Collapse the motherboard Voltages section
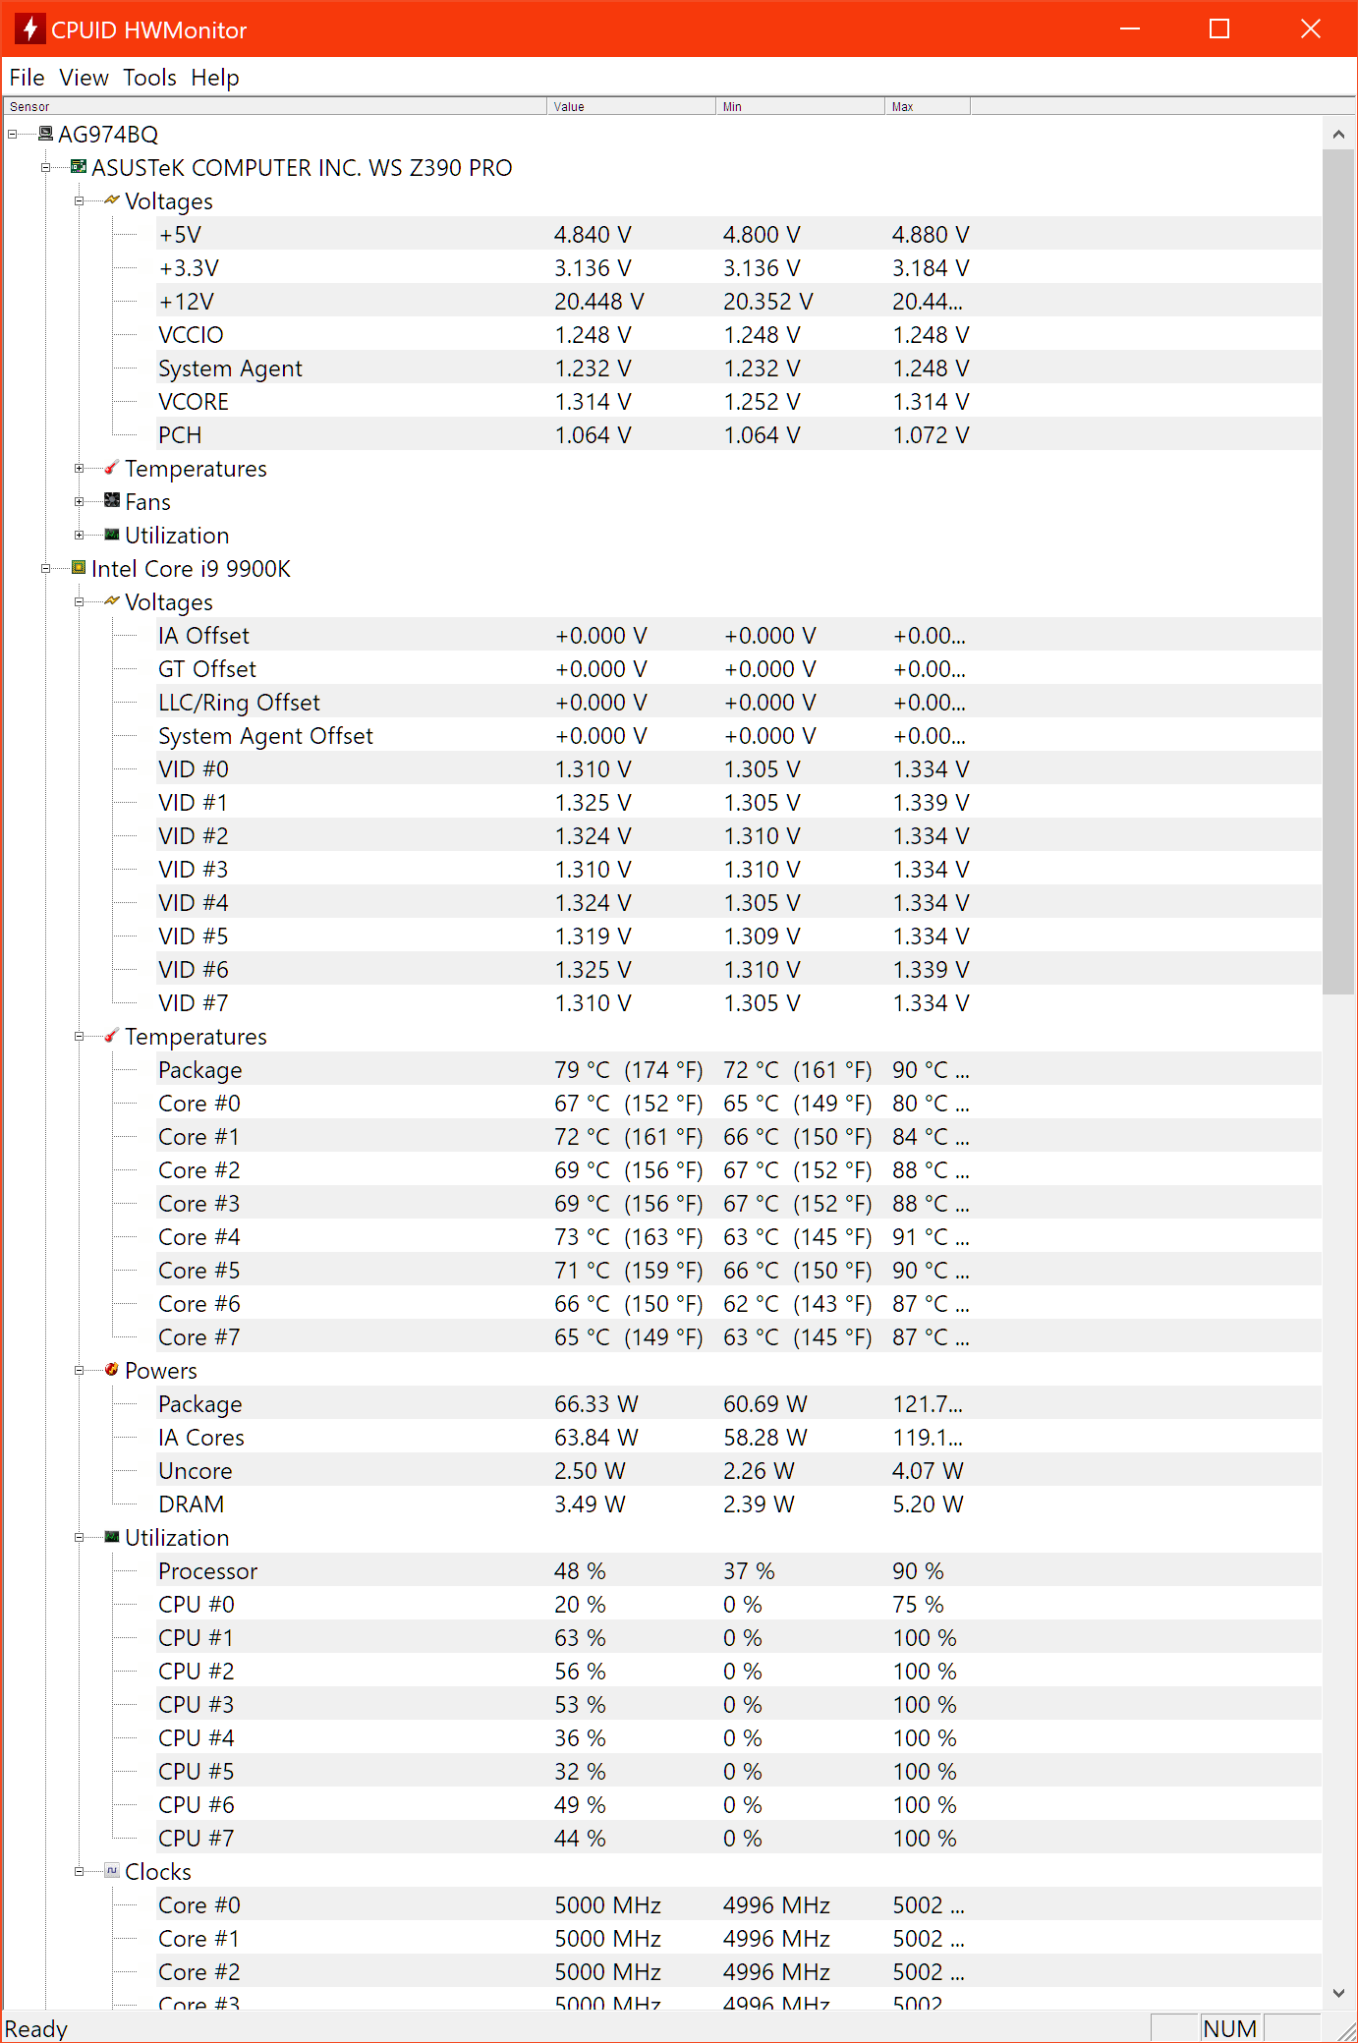The image size is (1358, 2043). tap(79, 200)
